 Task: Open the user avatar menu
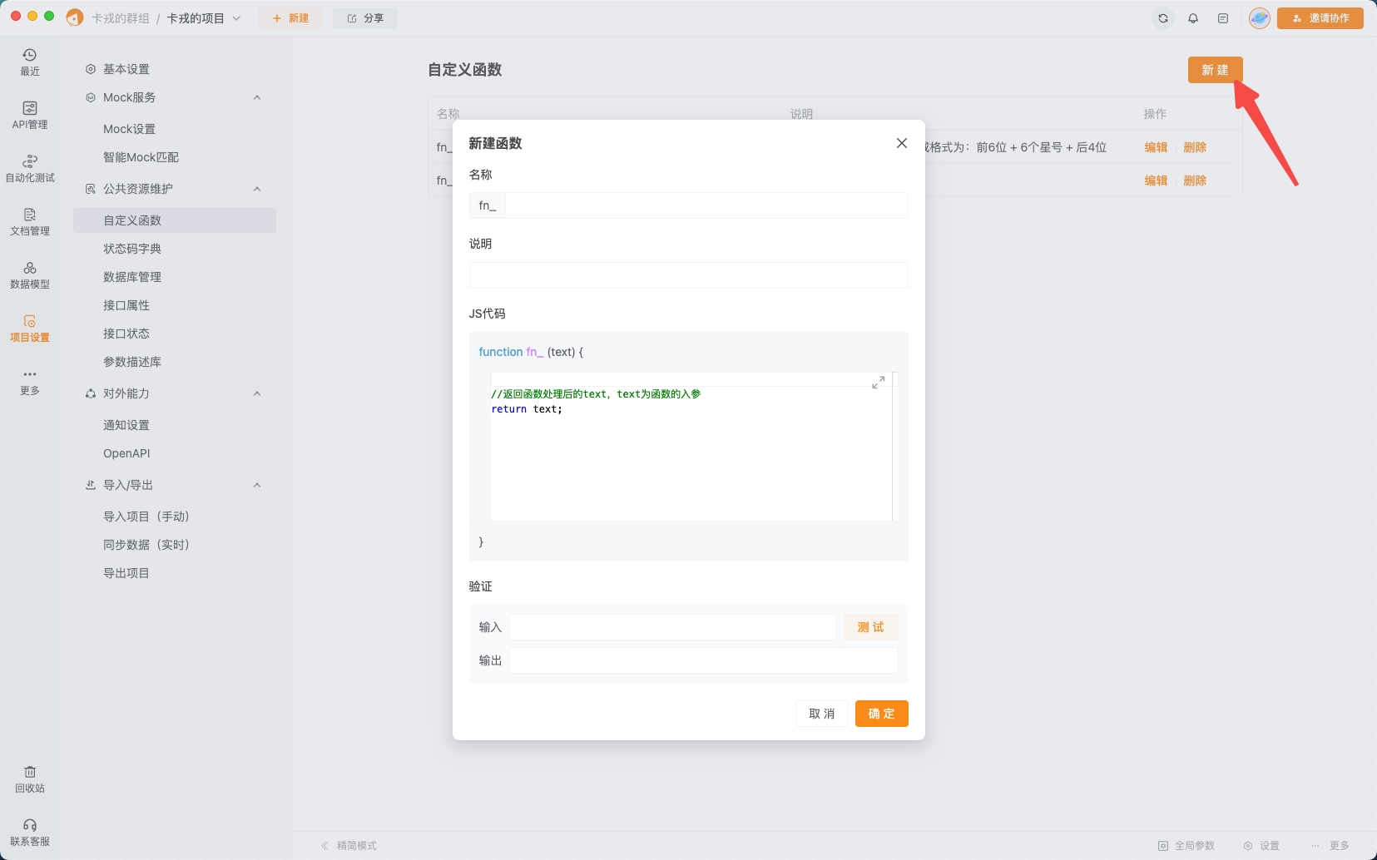(1260, 18)
